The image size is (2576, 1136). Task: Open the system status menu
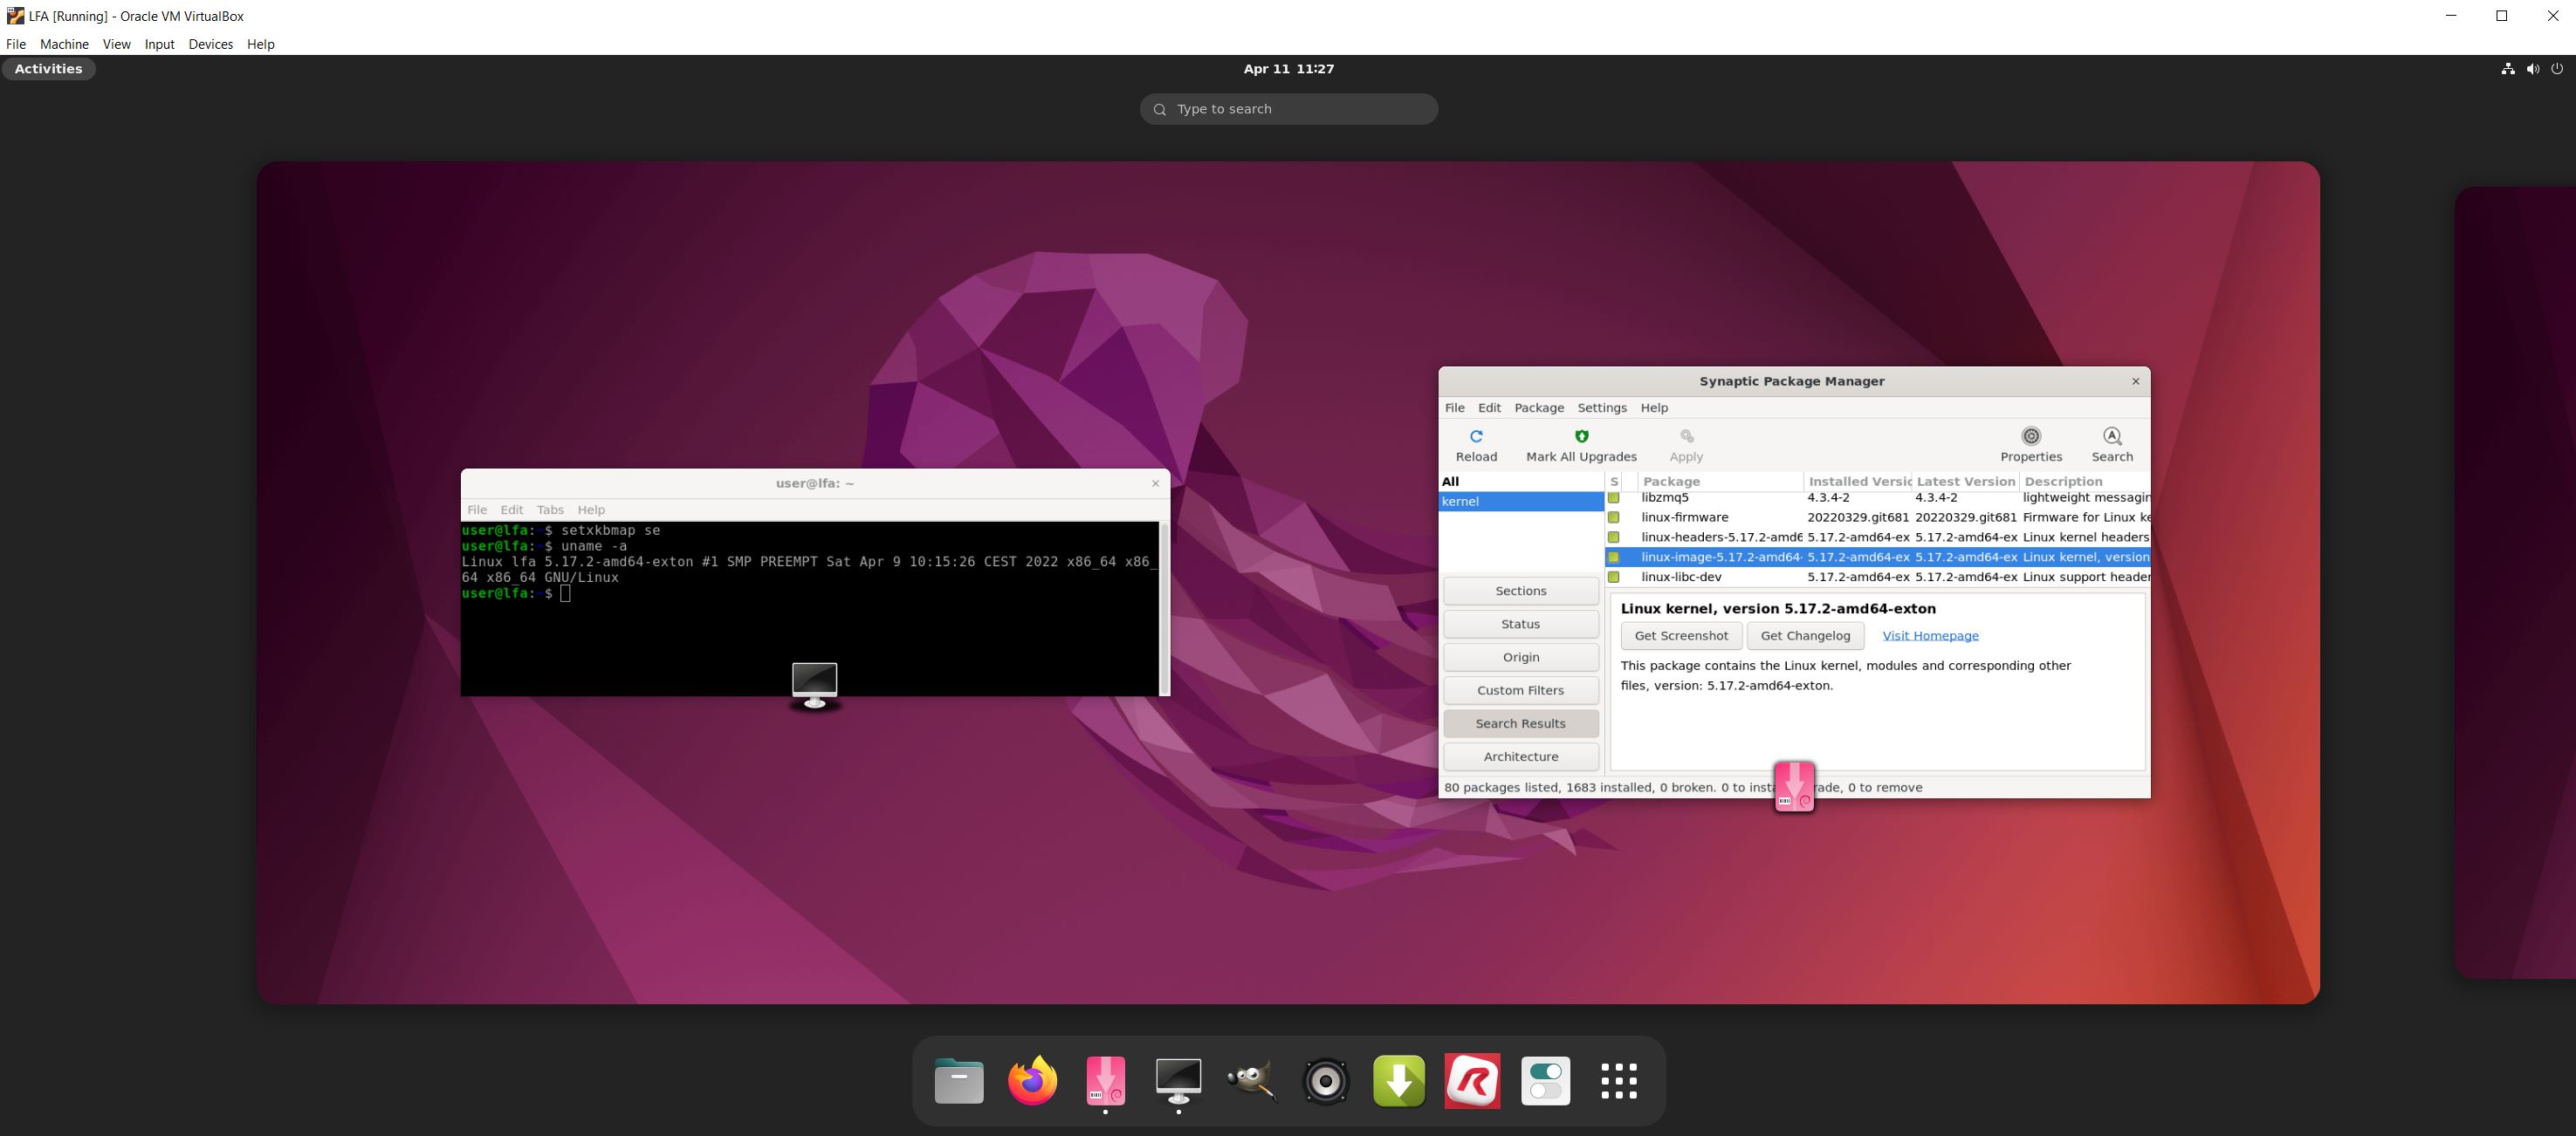tap(2532, 68)
